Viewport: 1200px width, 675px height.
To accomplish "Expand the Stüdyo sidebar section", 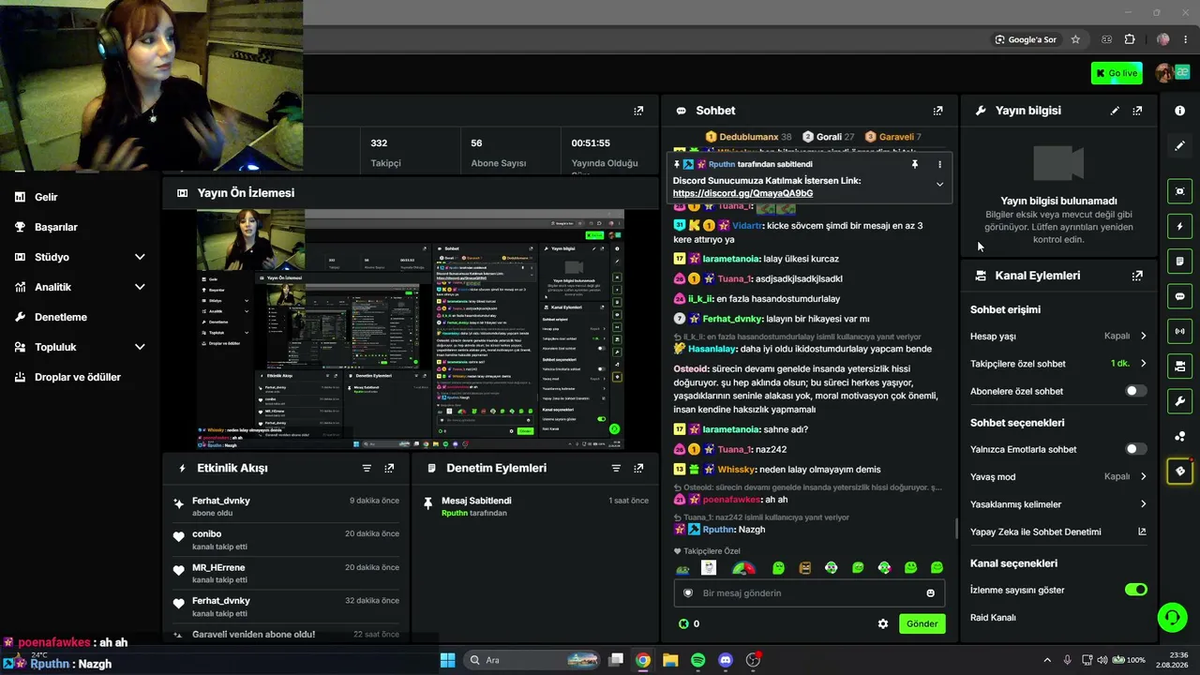I will click(140, 257).
